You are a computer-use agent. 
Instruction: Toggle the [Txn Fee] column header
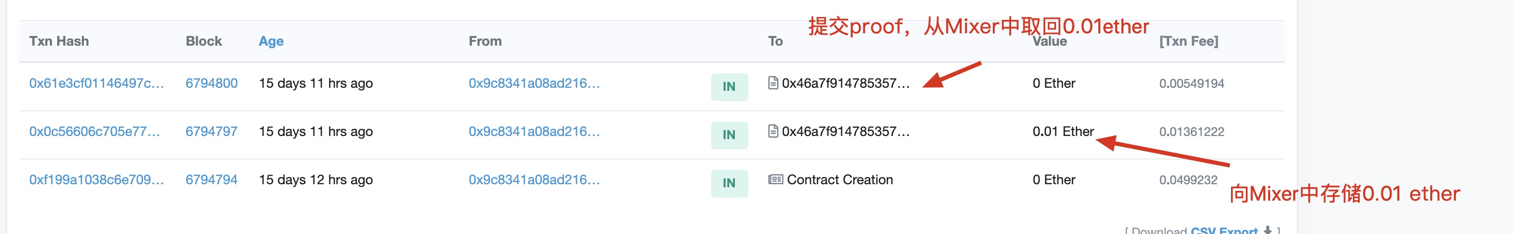click(1188, 41)
